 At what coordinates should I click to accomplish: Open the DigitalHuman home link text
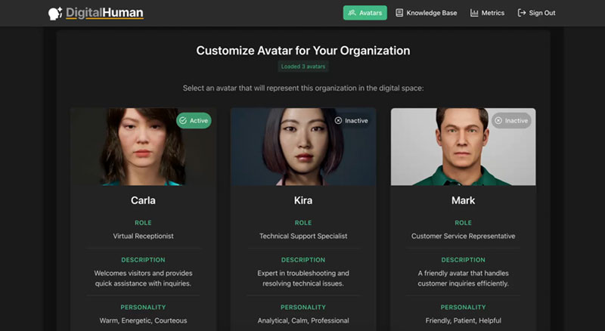104,13
